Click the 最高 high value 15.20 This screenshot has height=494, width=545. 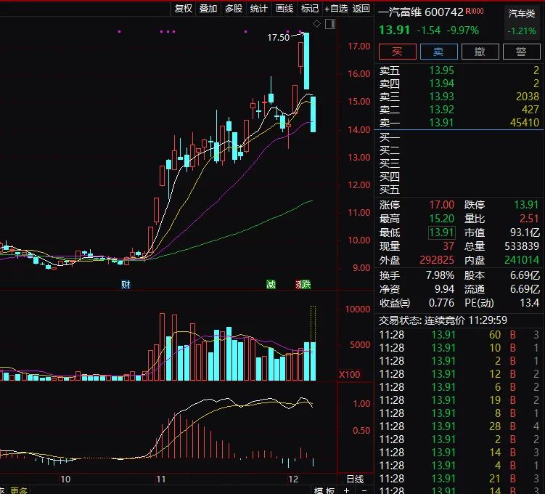tap(442, 219)
